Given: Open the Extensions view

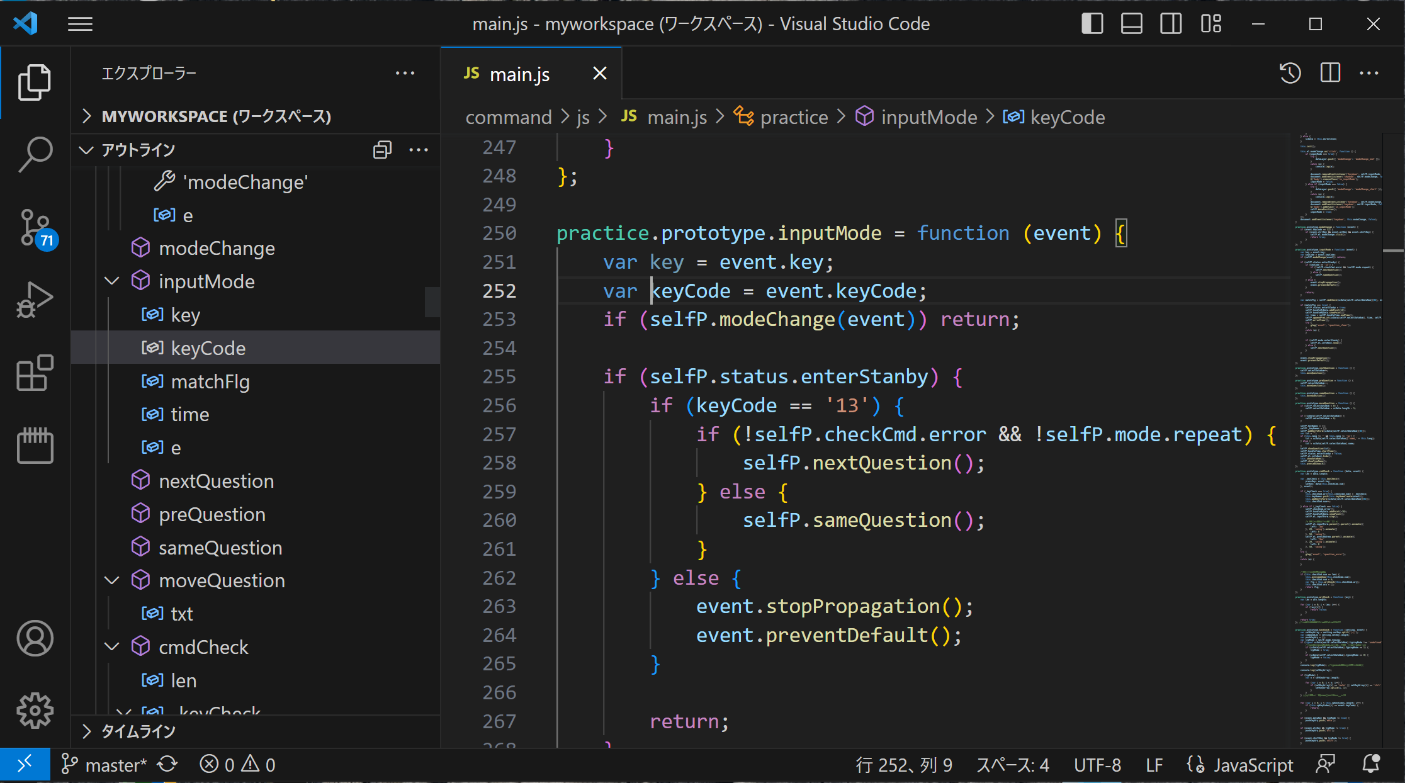Looking at the screenshot, I should 35,373.
